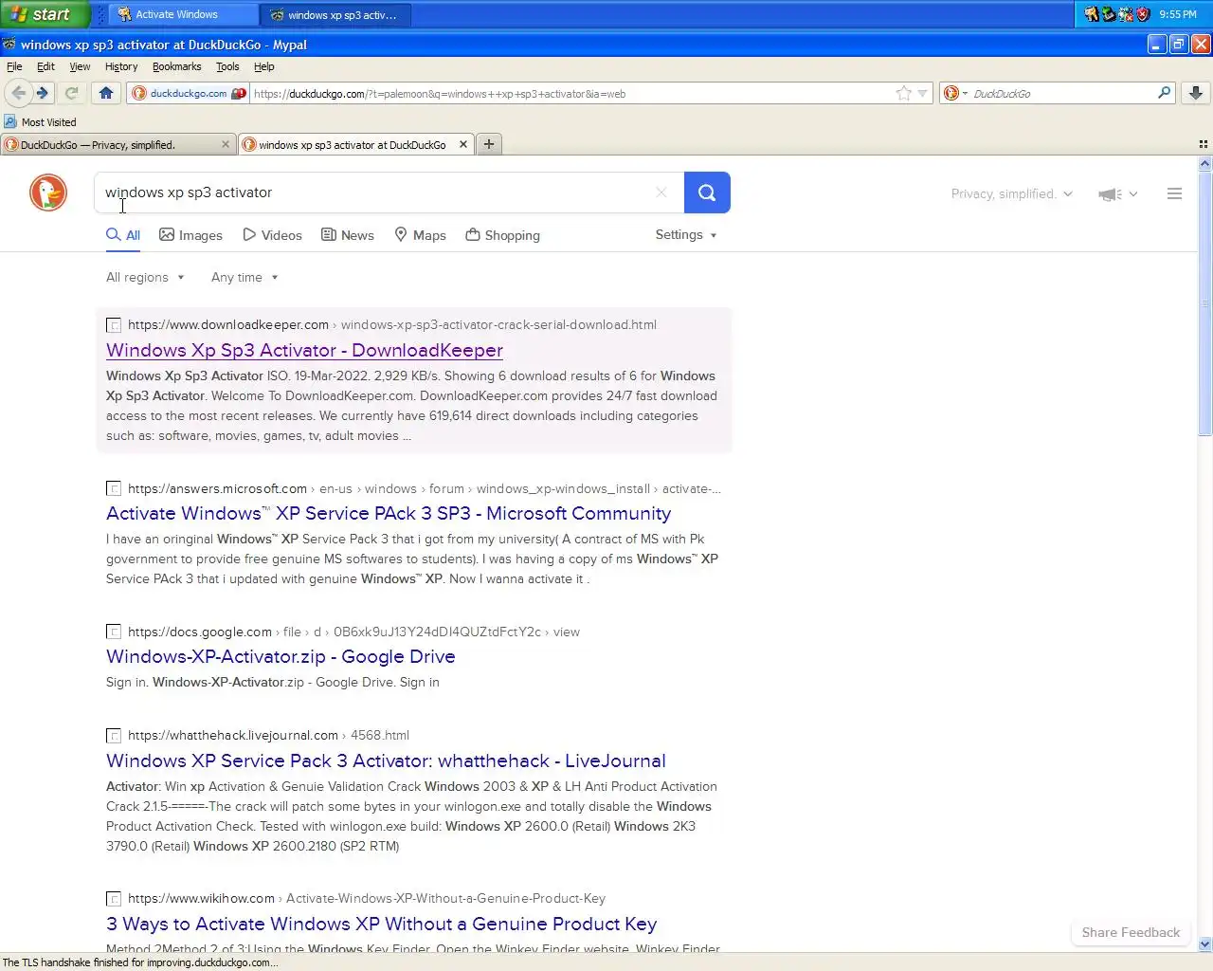Open the Settings dropdown
This screenshot has height=971, width=1213.
tap(686, 235)
